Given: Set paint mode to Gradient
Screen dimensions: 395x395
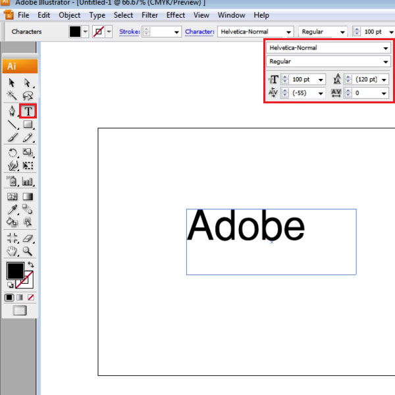Looking at the screenshot, I should (x=20, y=298).
